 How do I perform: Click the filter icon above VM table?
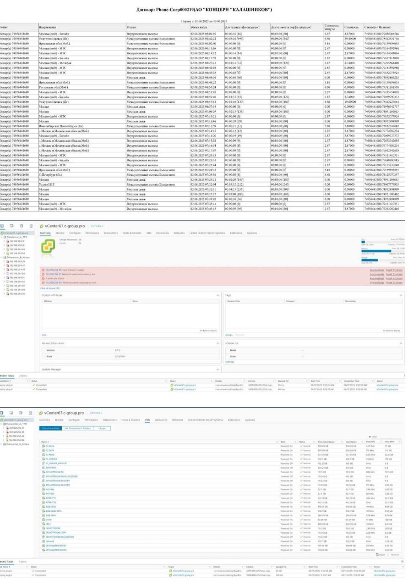click(x=370, y=437)
